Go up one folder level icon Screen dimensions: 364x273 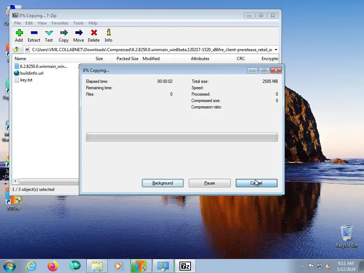16,49
